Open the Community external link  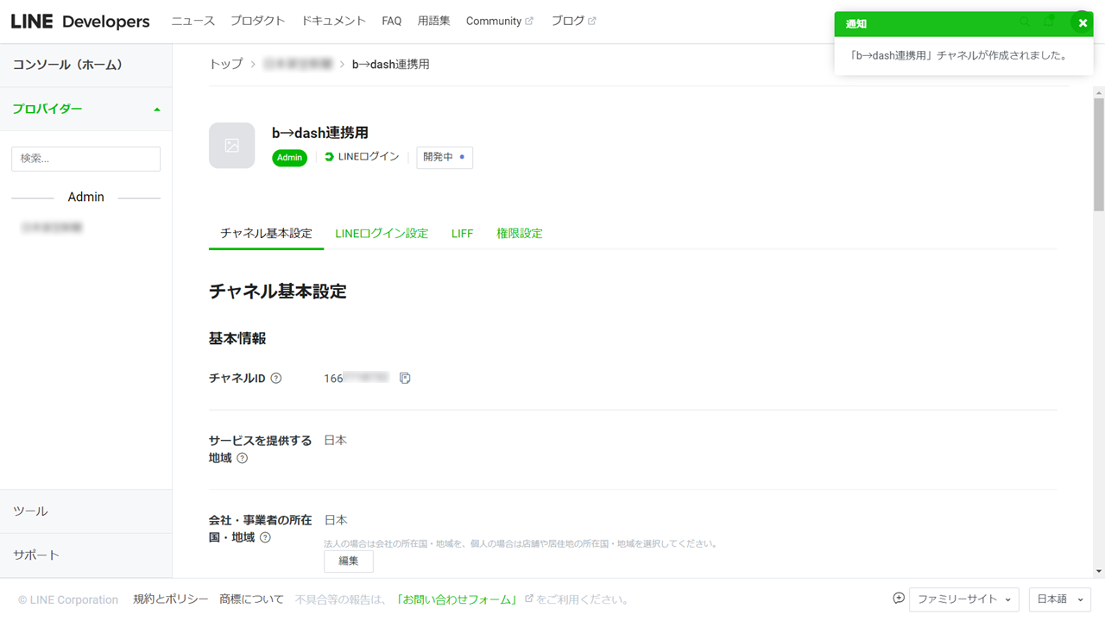tap(500, 22)
